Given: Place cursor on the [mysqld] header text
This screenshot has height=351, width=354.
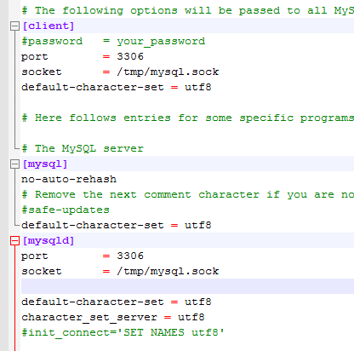Looking at the screenshot, I should pyautogui.click(x=49, y=240).
